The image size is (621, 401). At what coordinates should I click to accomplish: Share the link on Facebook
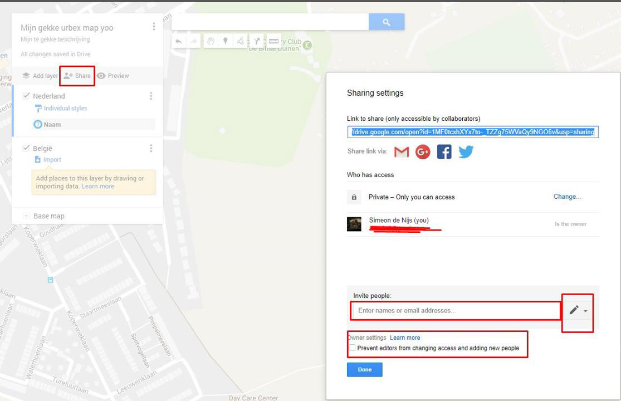444,151
